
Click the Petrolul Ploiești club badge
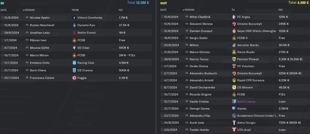point(234,59)
